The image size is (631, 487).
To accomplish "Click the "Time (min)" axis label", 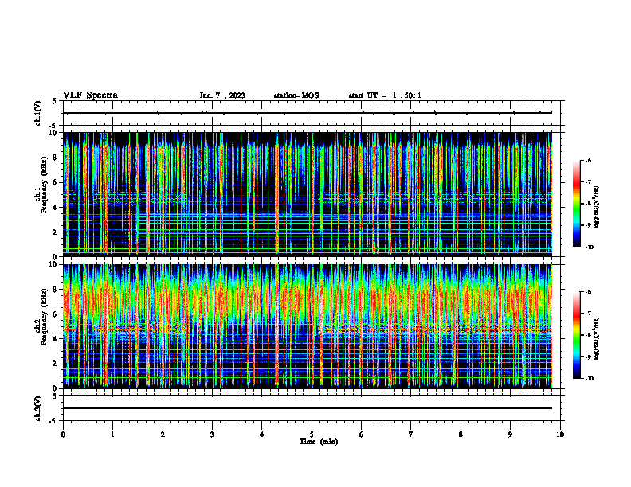I will [x=319, y=442].
